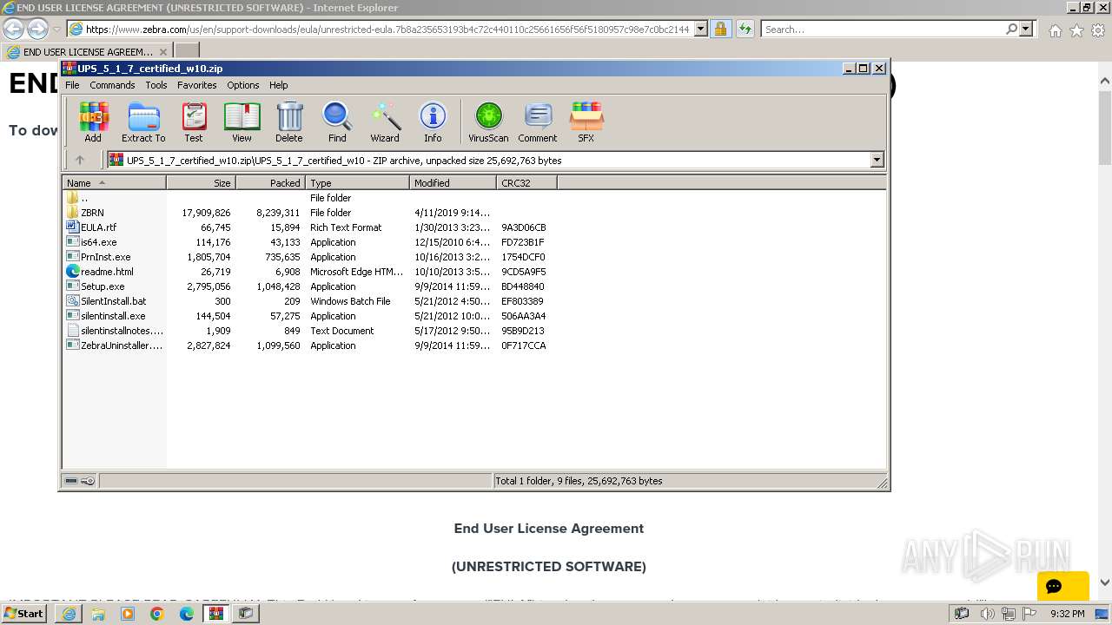Select Setup.exe file entry
1112x625 pixels.
click(x=103, y=286)
